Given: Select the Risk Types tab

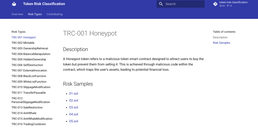Looking at the screenshot, I should (x=35, y=14).
